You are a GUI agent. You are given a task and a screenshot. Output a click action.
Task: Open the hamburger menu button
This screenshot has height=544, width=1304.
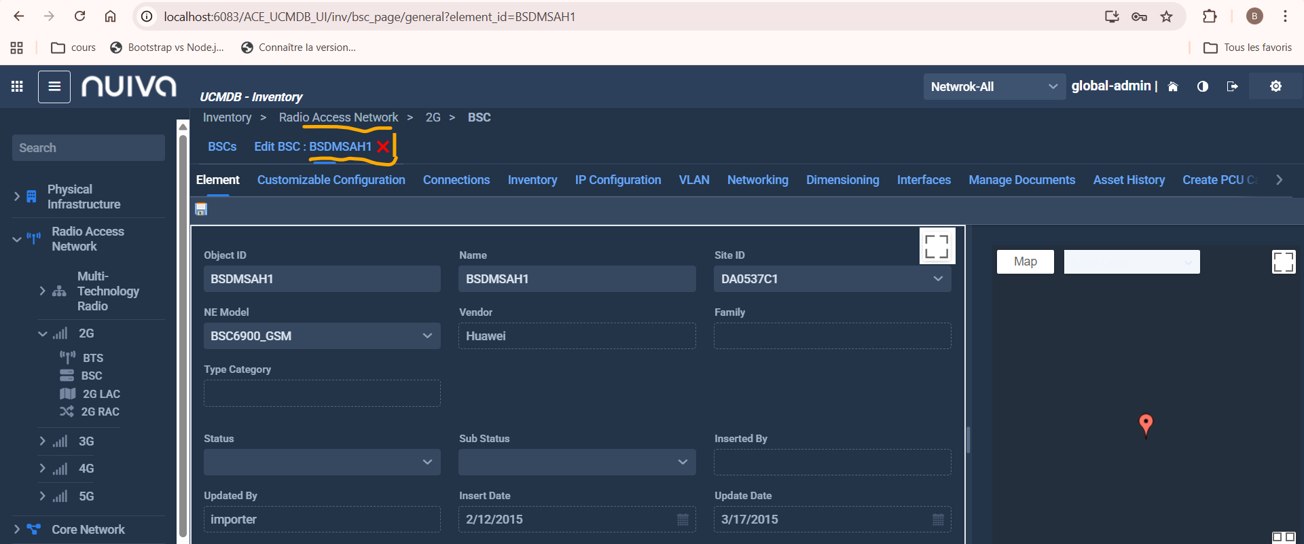point(54,87)
